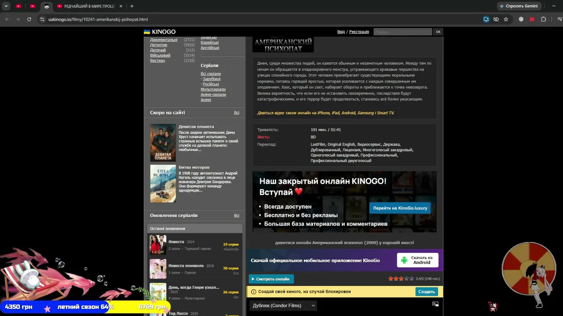
Task: Bookmark this page with the star icon
Action: (506, 19)
